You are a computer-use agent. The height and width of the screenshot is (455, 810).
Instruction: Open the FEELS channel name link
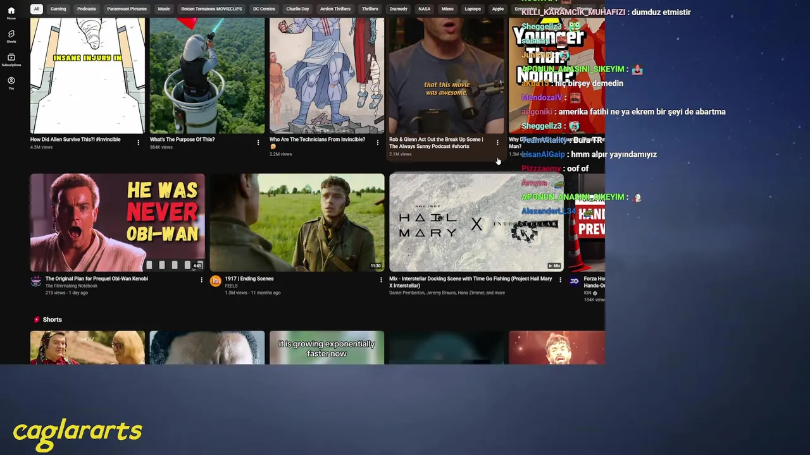[x=231, y=286]
